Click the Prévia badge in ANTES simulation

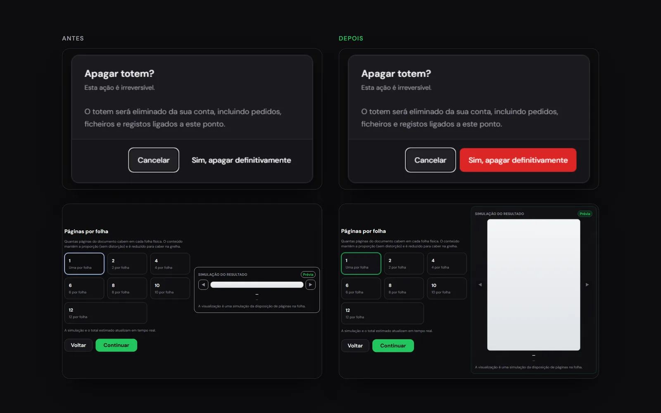click(308, 275)
